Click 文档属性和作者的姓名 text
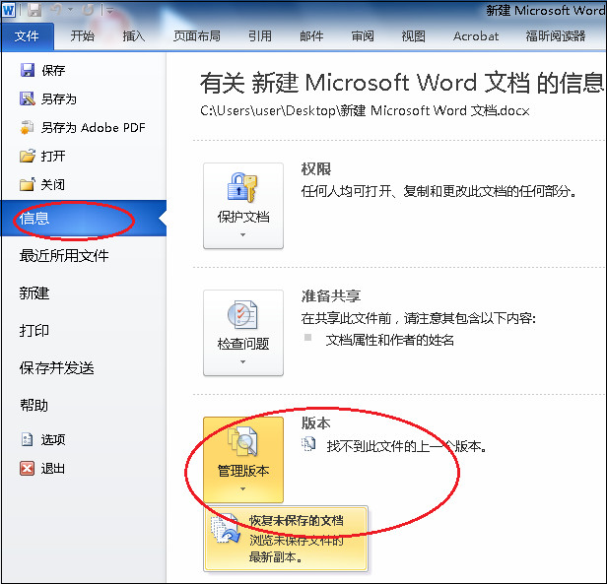The width and height of the screenshot is (607, 584). click(x=390, y=340)
